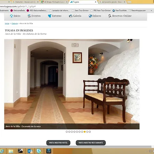Select the tenth gallery slide dot
The height and width of the screenshot is (154, 154).
[90, 132]
